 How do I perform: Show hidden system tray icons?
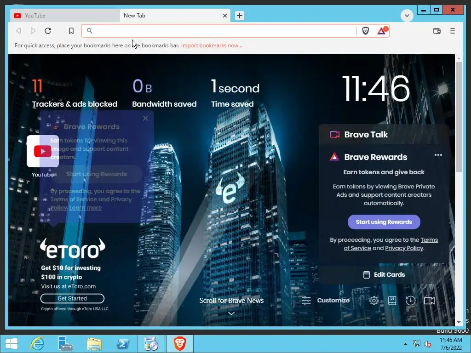[405, 344]
